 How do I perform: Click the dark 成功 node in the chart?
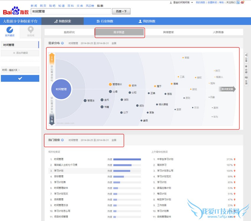coord(137,105)
